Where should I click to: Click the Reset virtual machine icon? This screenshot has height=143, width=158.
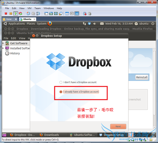21,13
